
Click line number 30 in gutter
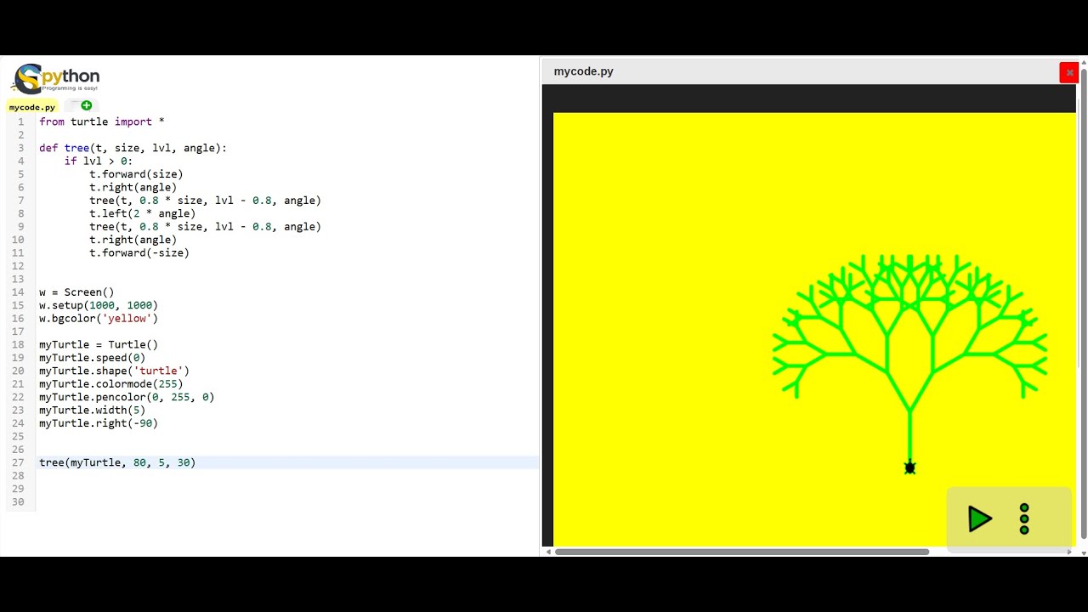pos(18,501)
